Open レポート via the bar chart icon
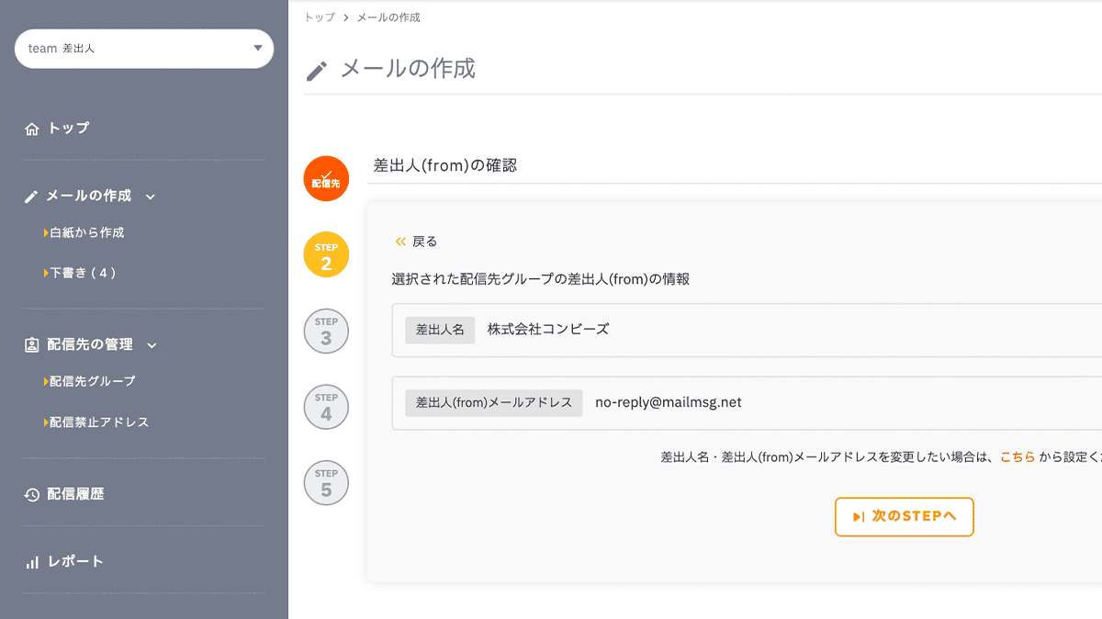Screen dimensions: 1102x619 32,561
